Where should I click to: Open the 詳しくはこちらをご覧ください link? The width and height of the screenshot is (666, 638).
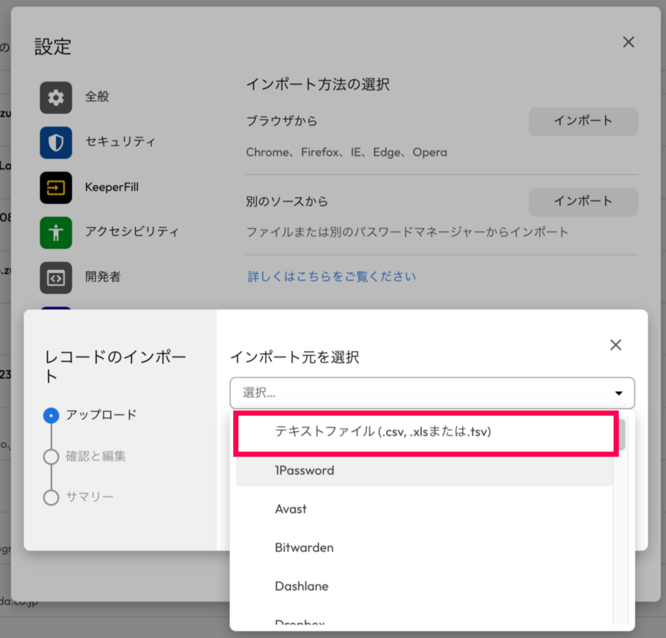tap(331, 277)
